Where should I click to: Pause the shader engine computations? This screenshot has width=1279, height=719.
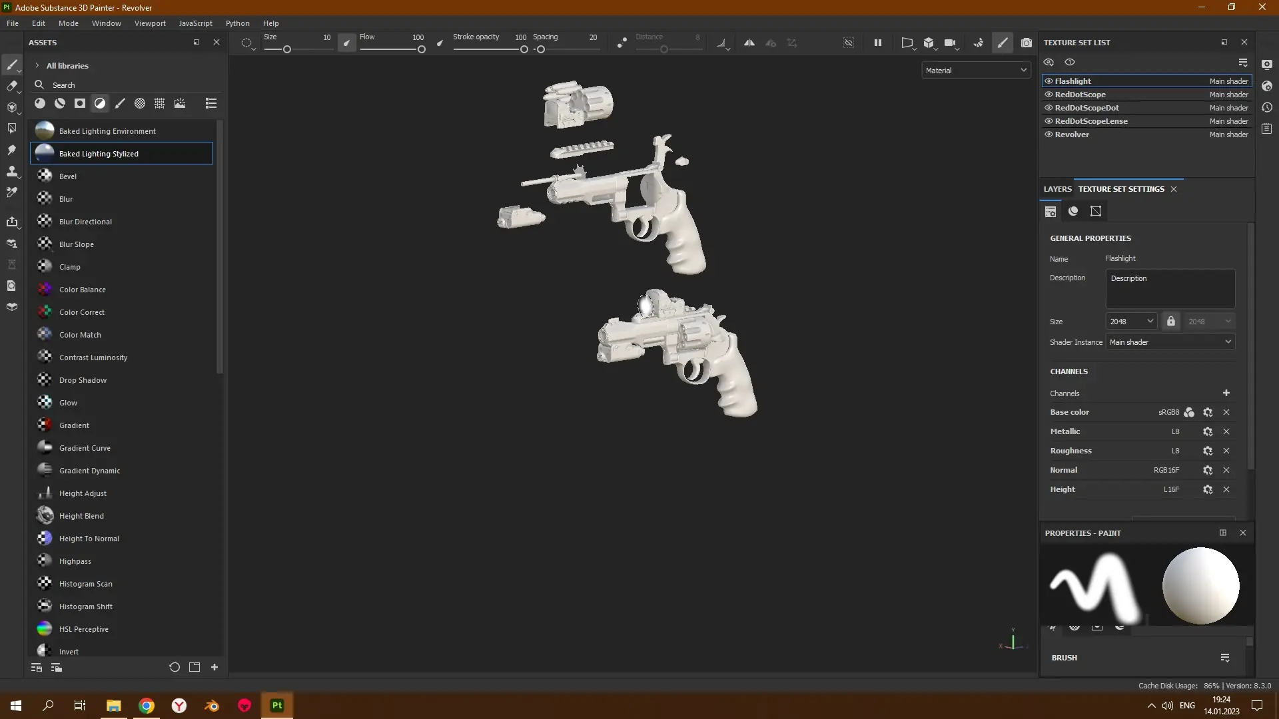pyautogui.click(x=877, y=42)
